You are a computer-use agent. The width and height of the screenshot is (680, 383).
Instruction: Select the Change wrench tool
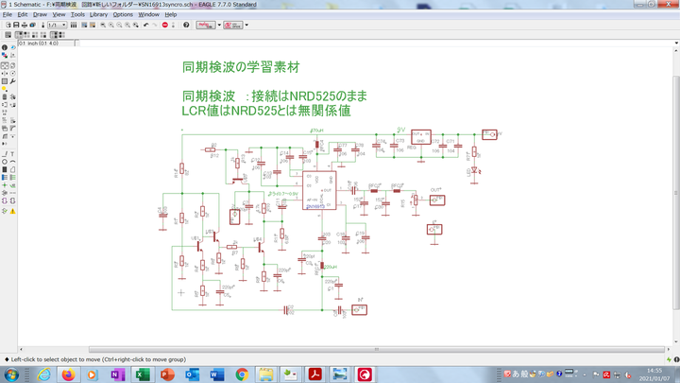[x=13, y=80]
